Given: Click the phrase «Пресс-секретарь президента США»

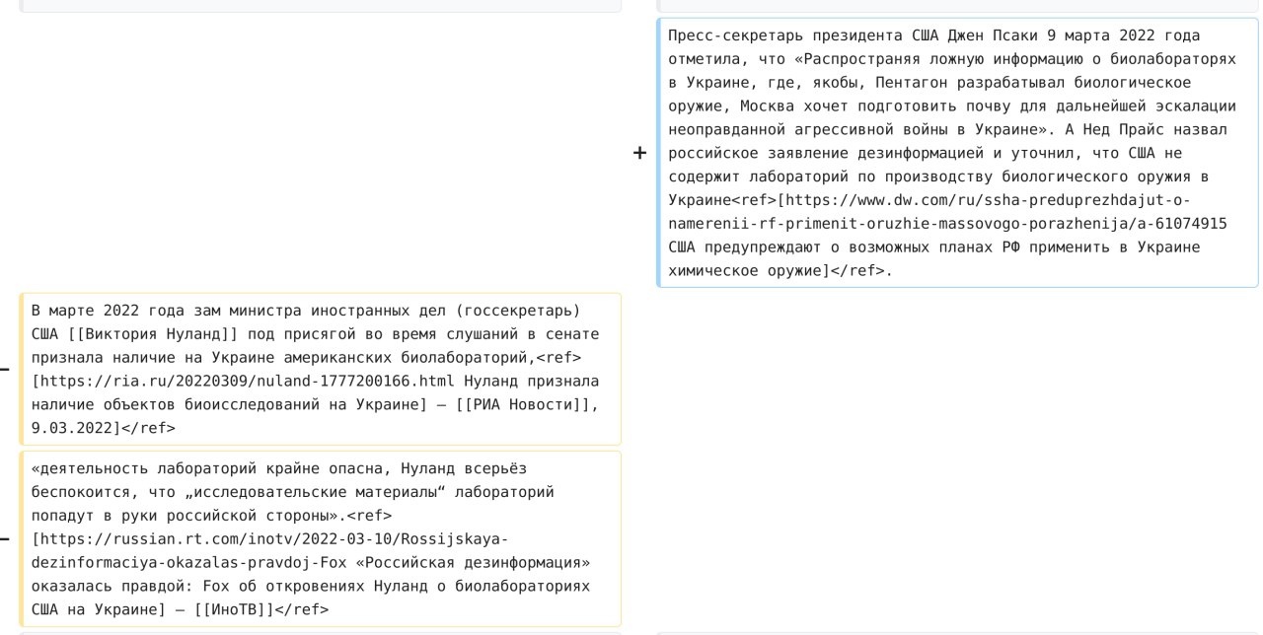Looking at the screenshot, I should pos(802,35).
